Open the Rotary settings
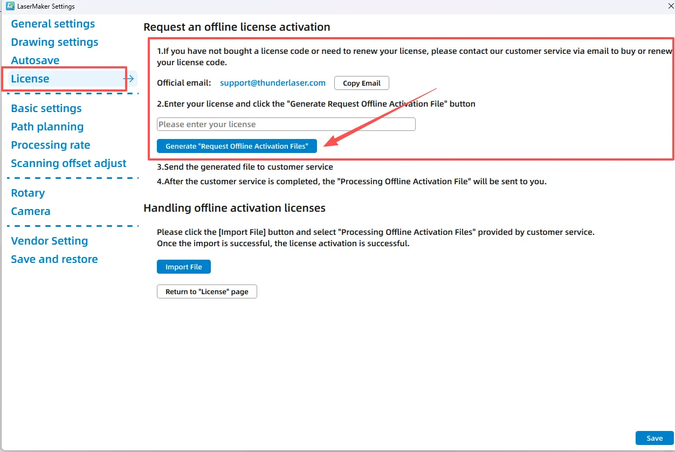The height and width of the screenshot is (452, 675). click(28, 193)
